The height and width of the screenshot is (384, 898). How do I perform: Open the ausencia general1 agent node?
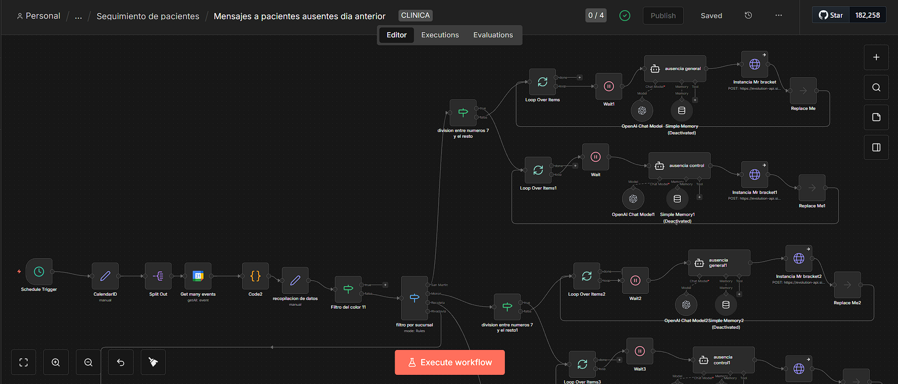pyautogui.click(x=719, y=263)
